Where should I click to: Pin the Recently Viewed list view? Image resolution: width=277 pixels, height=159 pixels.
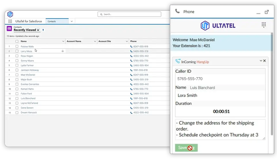tap(43, 30)
